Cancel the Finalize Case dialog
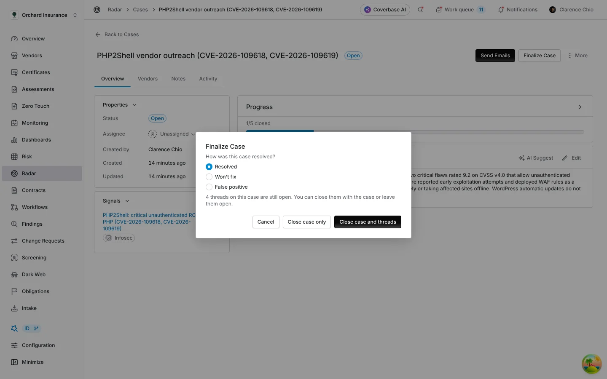 click(266, 222)
